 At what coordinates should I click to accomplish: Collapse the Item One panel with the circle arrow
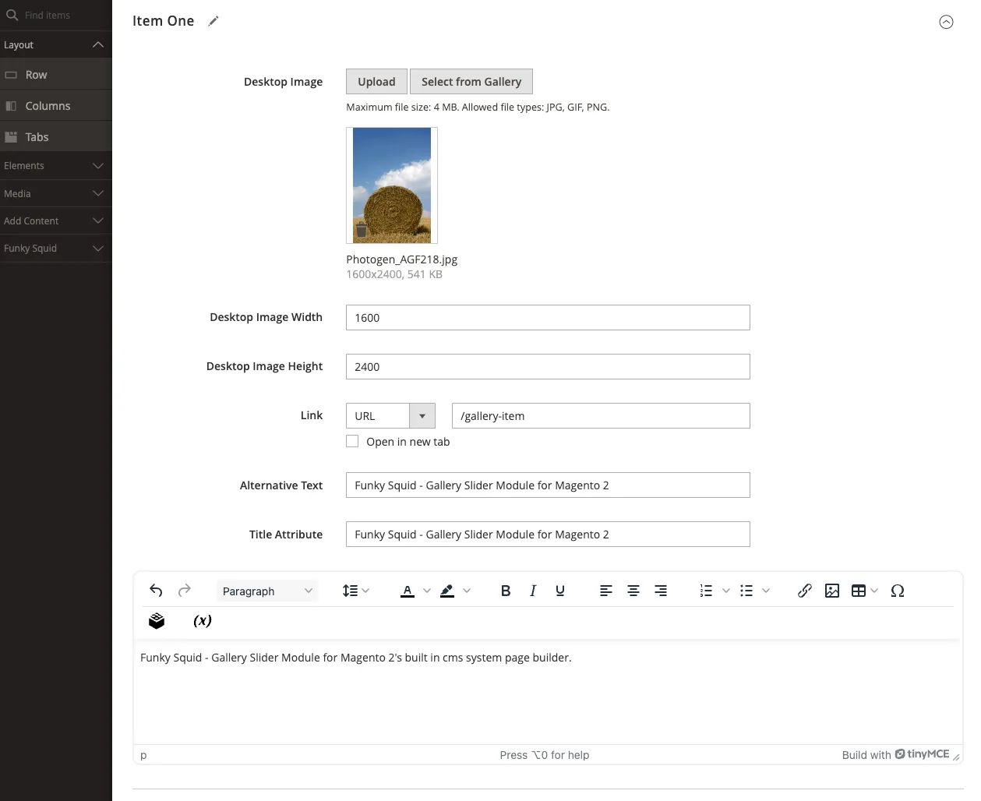coord(946,22)
